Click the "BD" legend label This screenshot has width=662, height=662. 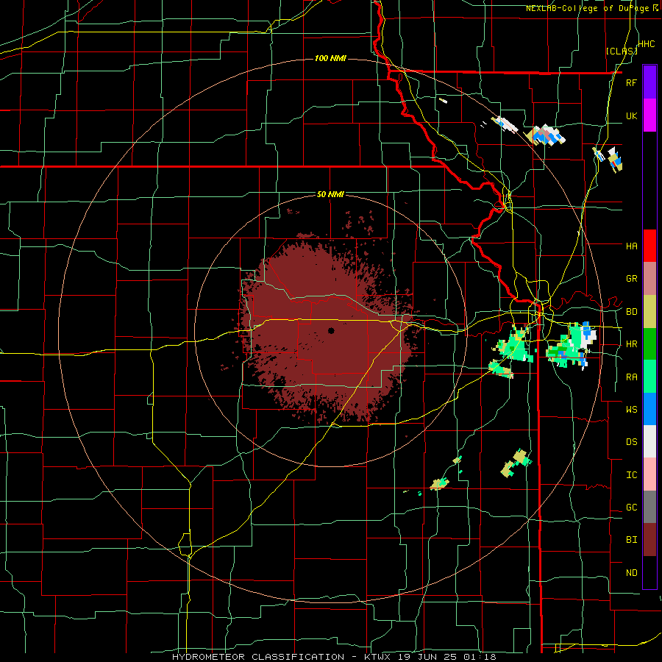click(x=631, y=312)
